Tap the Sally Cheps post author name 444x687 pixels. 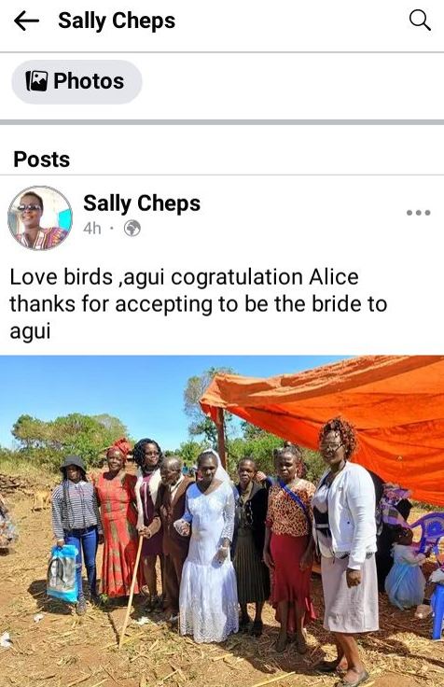pyautogui.click(x=142, y=203)
